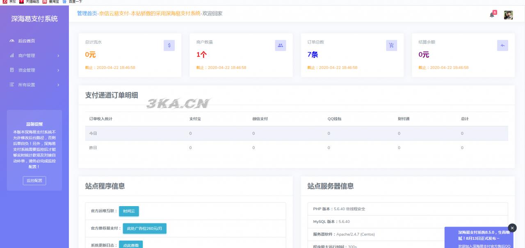
Task: Click the pulse icon in 结算余额 card
Action: coord(502,46)
